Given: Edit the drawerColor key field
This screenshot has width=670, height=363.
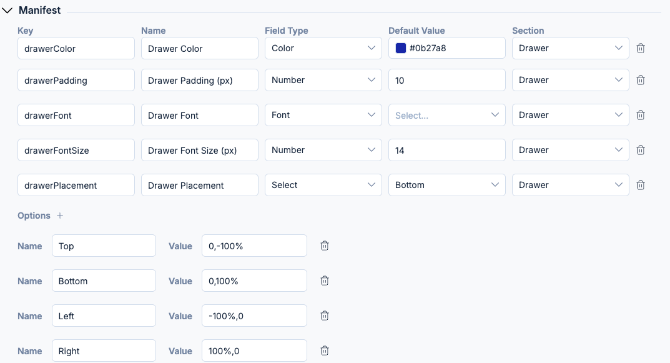Looking at the screenshot, I should [x=76, y=48].
